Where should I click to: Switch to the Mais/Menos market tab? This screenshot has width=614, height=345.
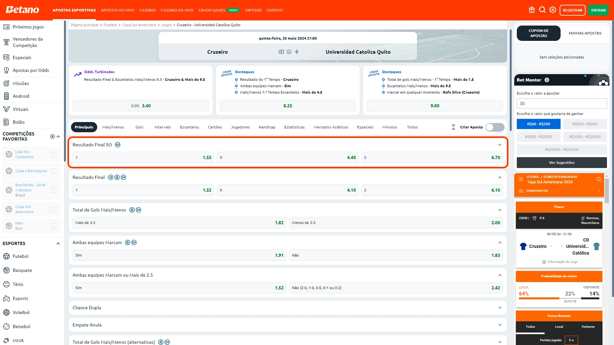(113, 127)
